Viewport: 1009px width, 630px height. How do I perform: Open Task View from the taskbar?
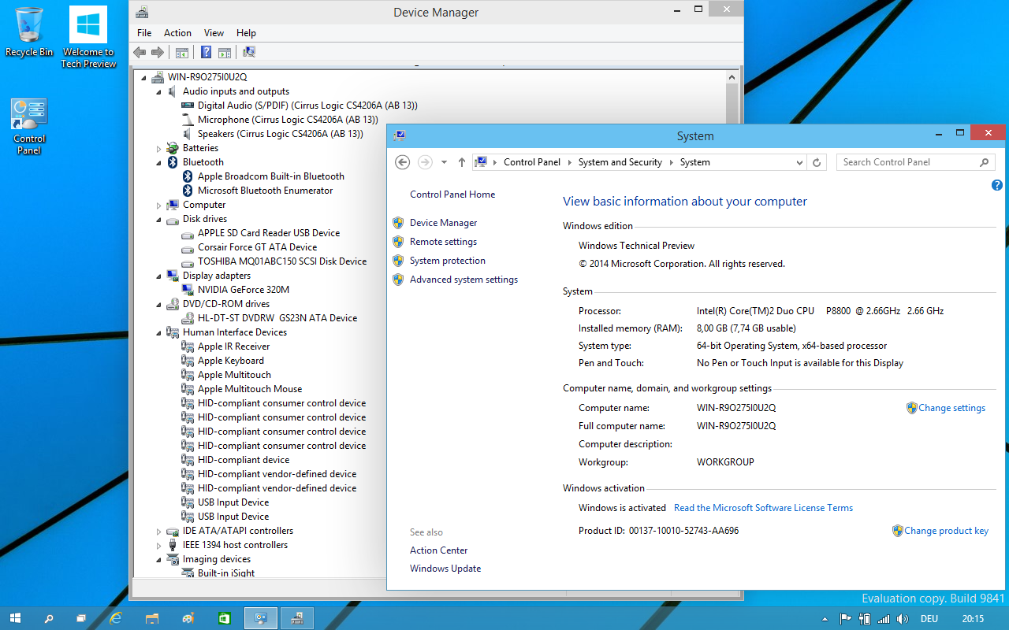pyautogui.click(x=81, y=618)
